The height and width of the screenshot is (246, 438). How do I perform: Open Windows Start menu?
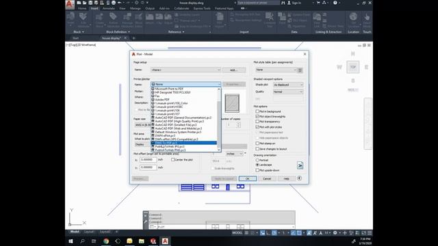70,241
